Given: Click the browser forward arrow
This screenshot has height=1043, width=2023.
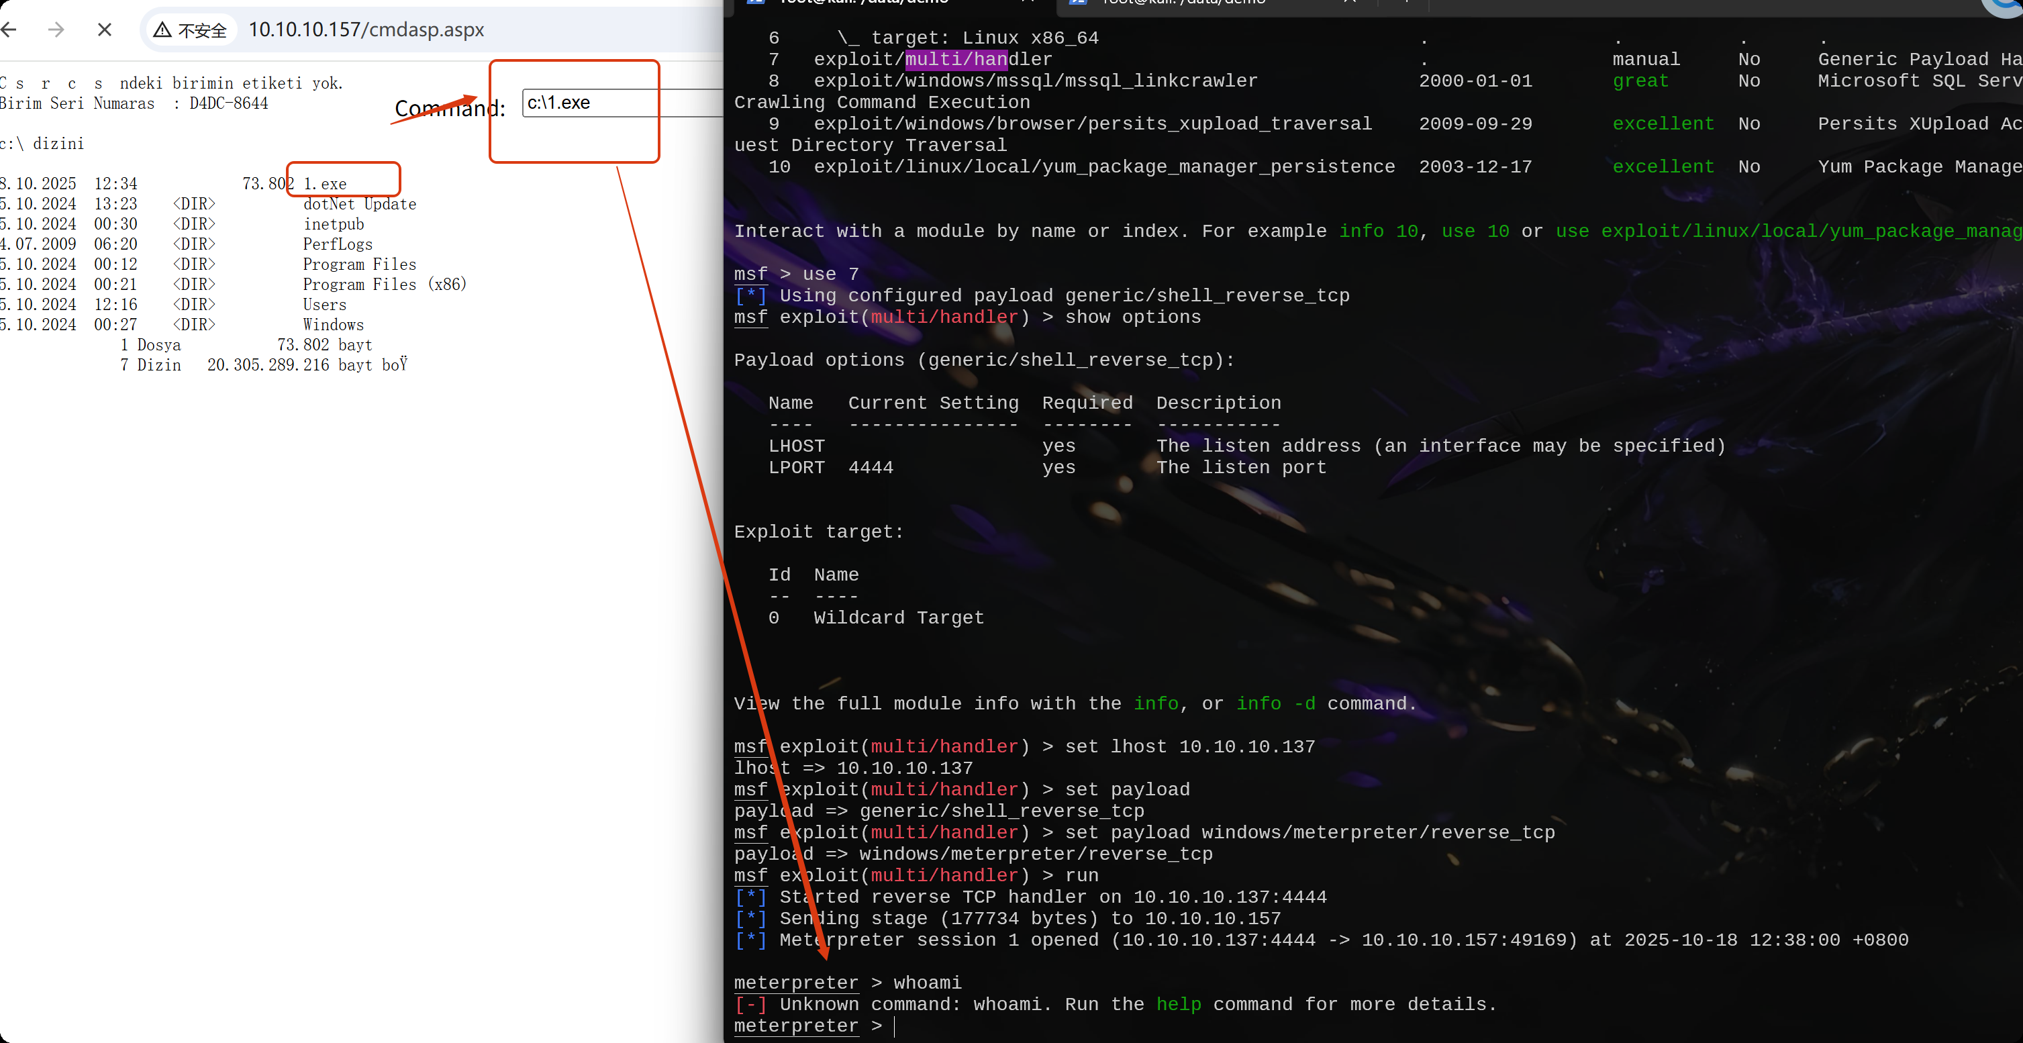Looking at the screenshot, I should coord(56,29).
